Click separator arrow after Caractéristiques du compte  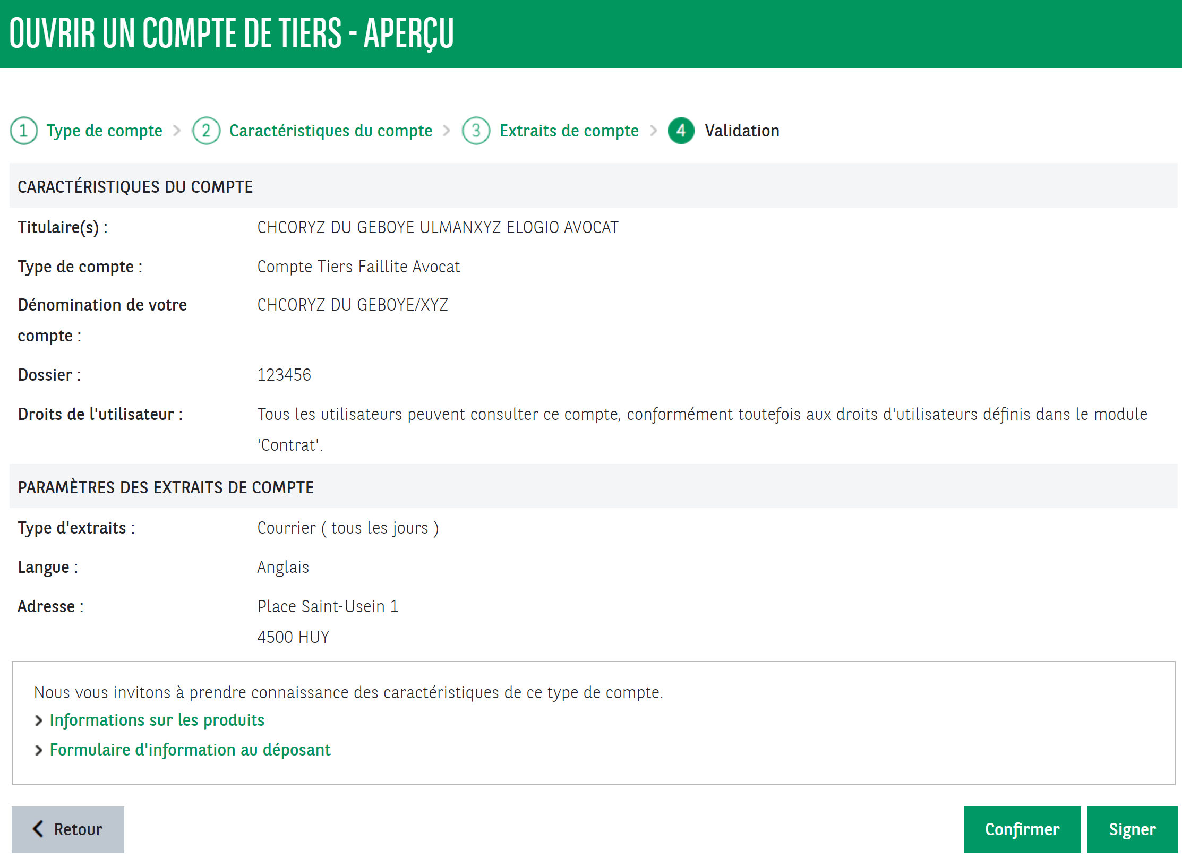447,131
